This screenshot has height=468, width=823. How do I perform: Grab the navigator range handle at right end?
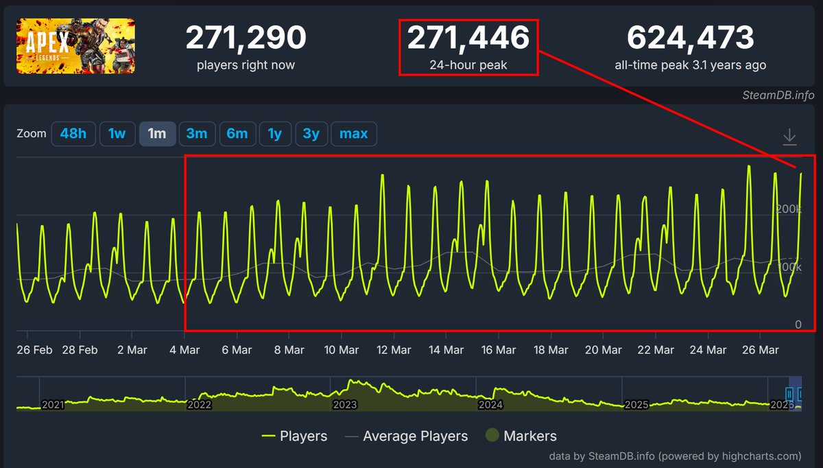799,394
